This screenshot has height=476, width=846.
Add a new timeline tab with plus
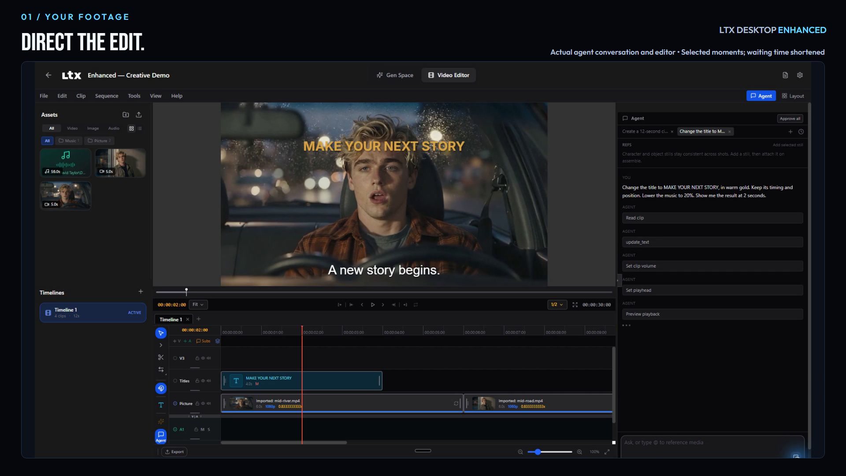198,319
